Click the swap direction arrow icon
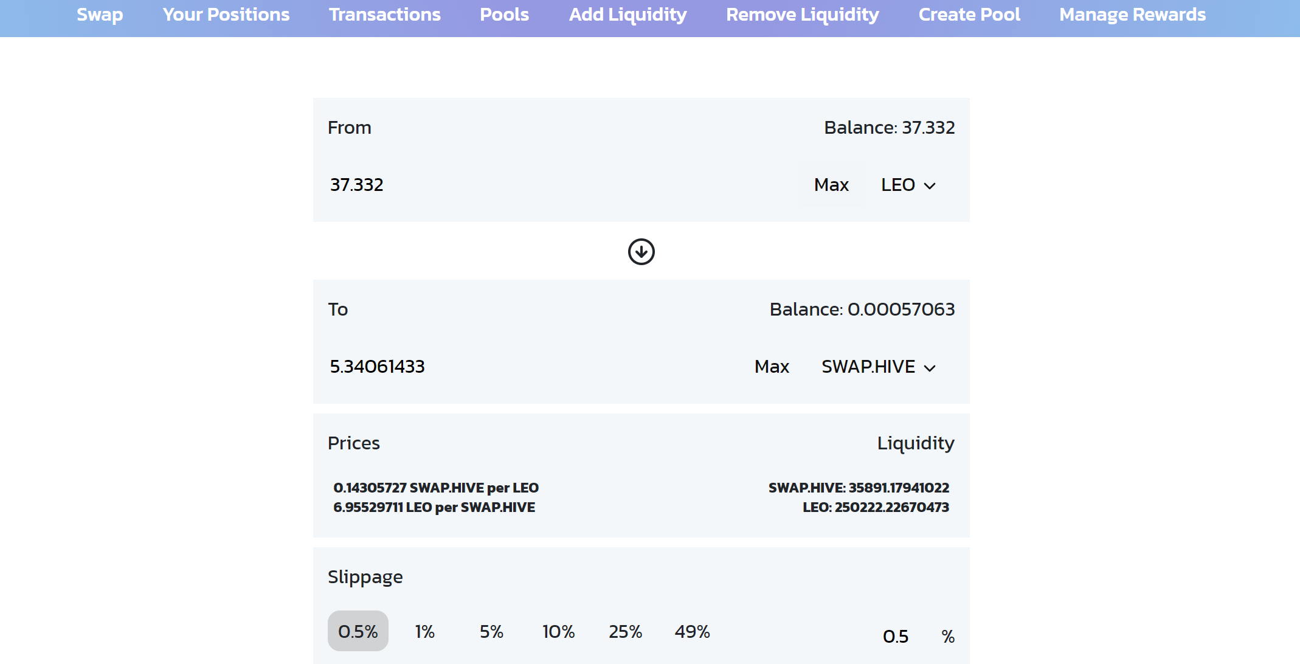Viewport: 1300px width, 664px height. pos(641,252)
